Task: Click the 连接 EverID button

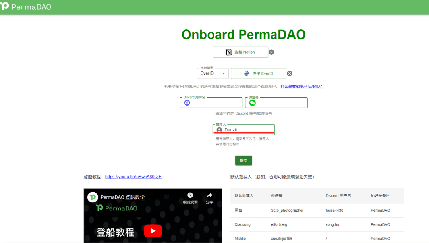Action: pos(259,73)
